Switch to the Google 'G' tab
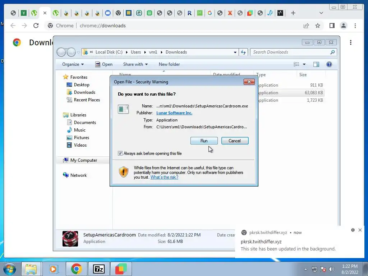 (210, 13)
